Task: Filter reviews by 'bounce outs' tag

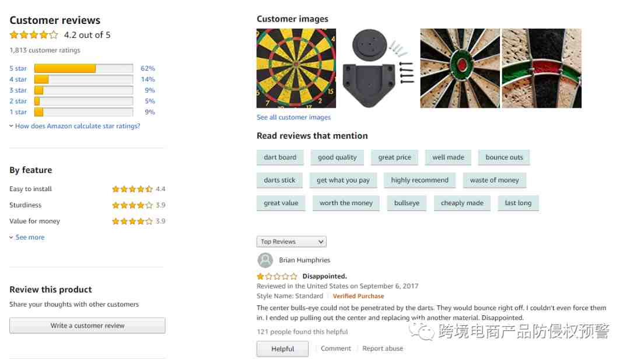Action: pos(504,157)
